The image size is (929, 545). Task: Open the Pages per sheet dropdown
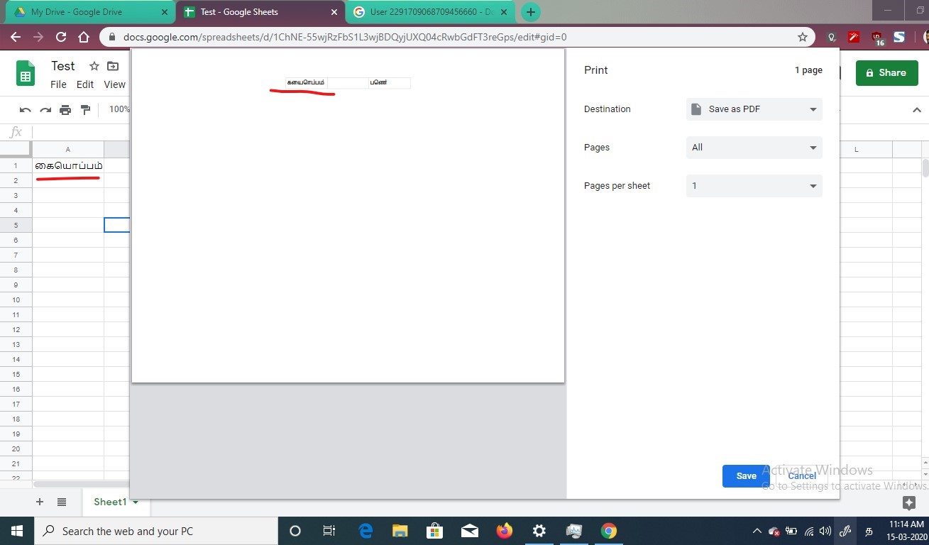pos(754,186)
